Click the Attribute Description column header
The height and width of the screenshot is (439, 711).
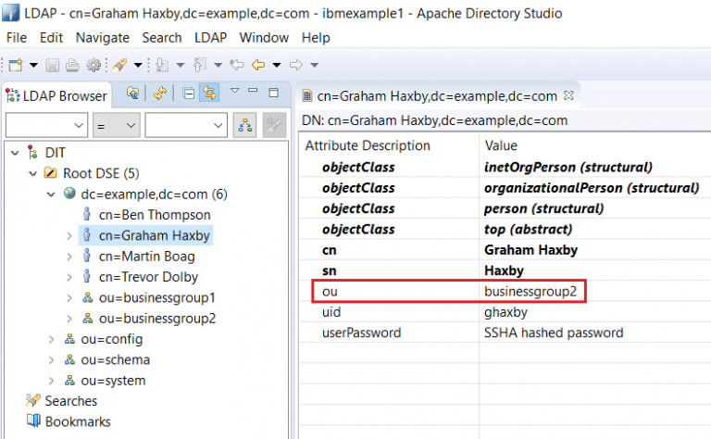tap(368, 145)
